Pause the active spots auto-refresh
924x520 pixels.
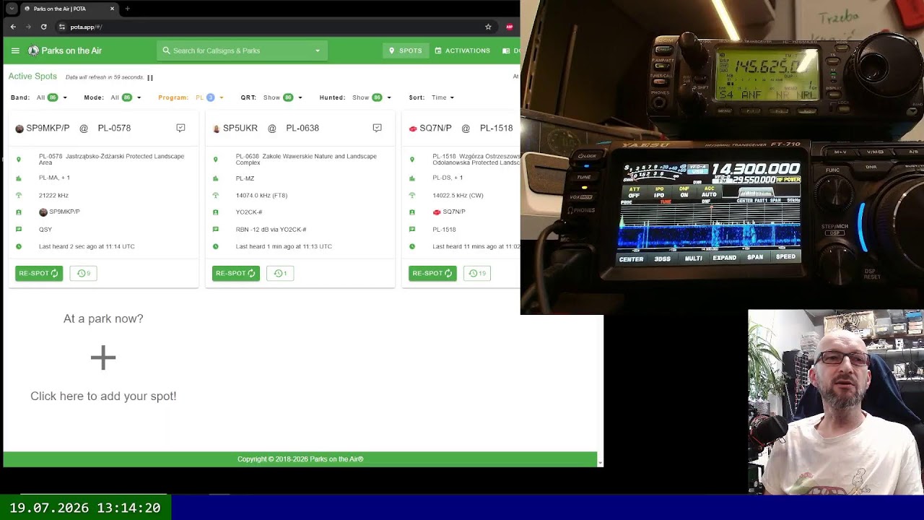pos(150,77)
